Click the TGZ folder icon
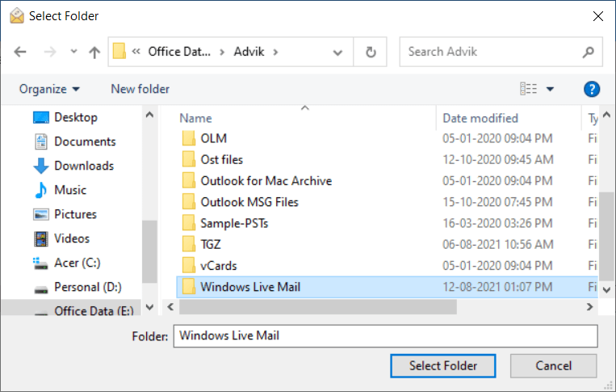Image resolution: width=616 pixels, height=392 pixels. (189, 244)
